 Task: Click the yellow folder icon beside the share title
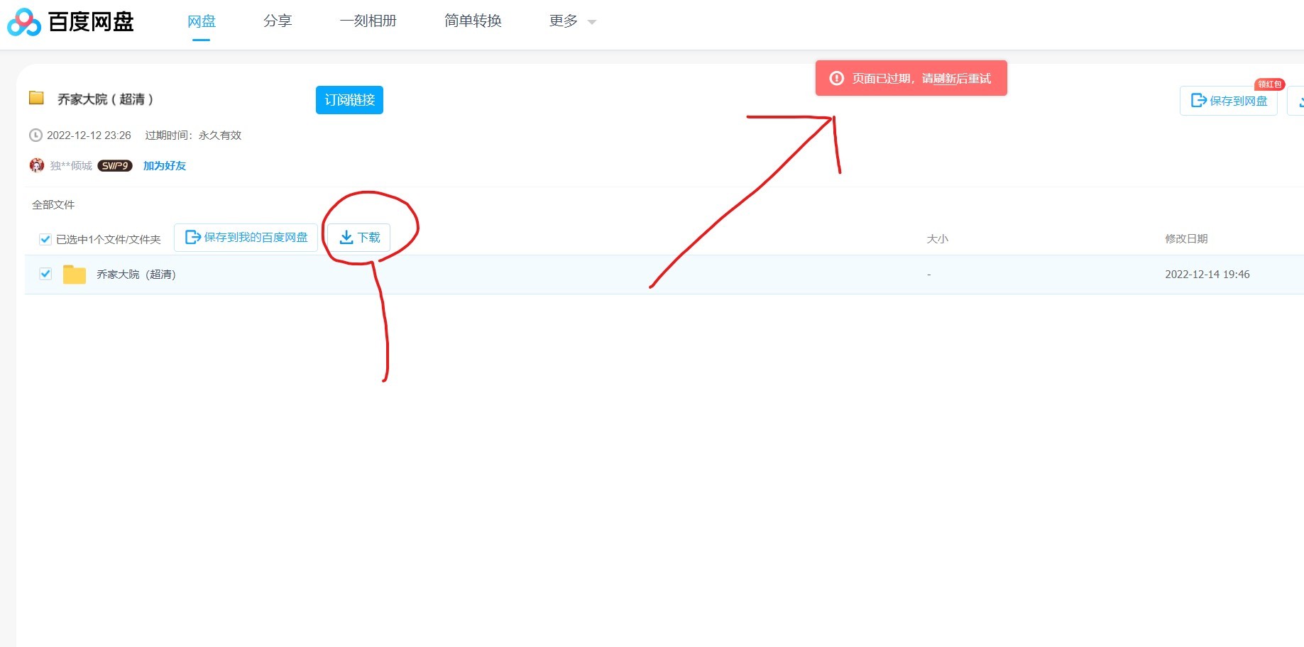tap(36, 98)
